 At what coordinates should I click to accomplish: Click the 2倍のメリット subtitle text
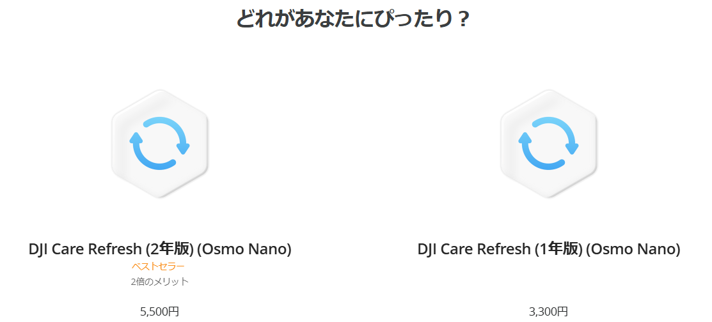click(x=160, y=281)
